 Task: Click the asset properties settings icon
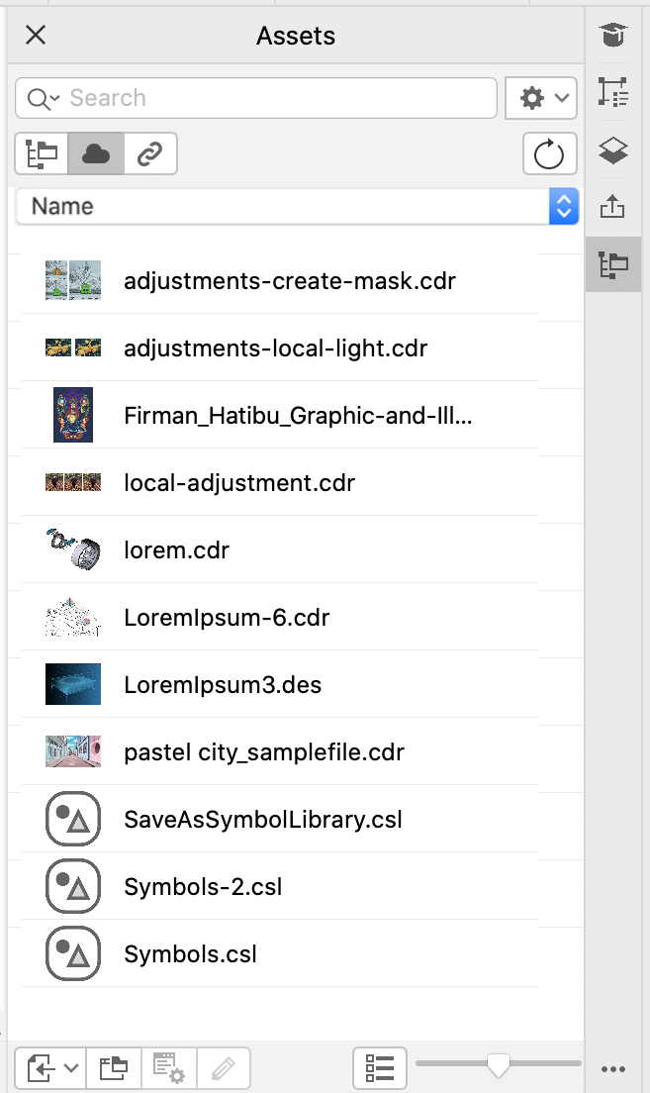(169, 1068)
